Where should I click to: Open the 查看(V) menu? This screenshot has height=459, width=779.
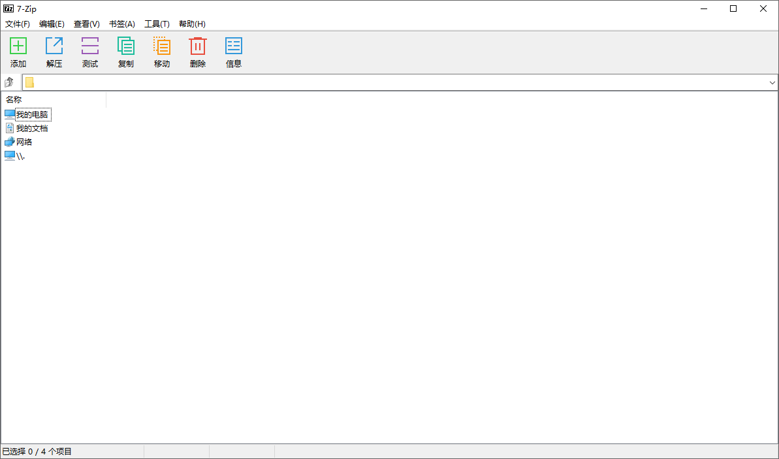coord(86,24)
